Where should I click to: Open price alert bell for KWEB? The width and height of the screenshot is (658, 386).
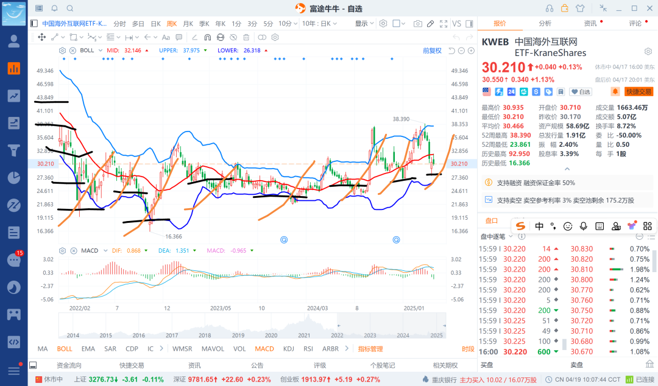click(x=615, y=91)
